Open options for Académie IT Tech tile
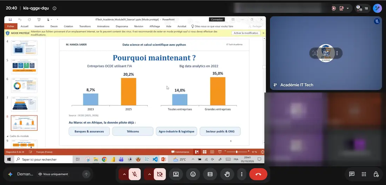The height and width of the screenshot is (185, 386). pyautogui.click(x=337, y=53)
